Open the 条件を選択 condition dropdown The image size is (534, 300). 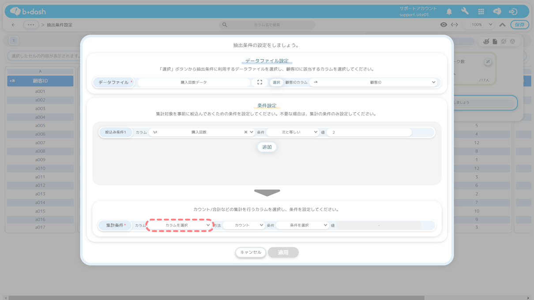point(302,225)
